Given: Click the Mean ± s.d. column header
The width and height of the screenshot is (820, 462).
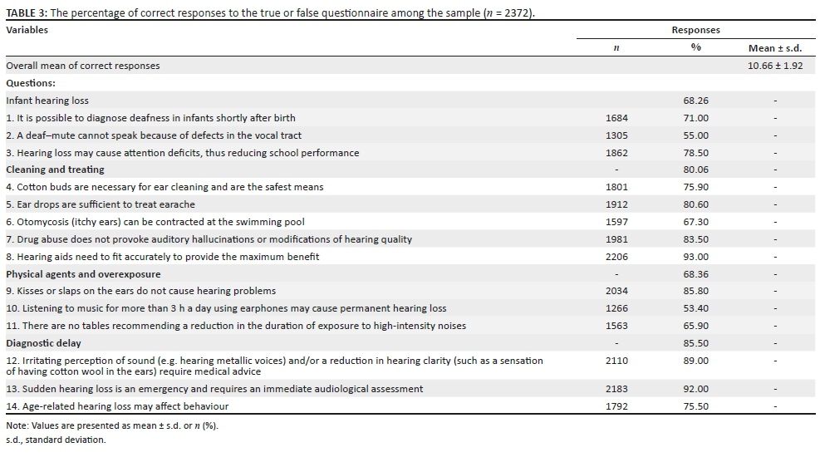Looking at the screenshot, I should [x=774, y=47].
